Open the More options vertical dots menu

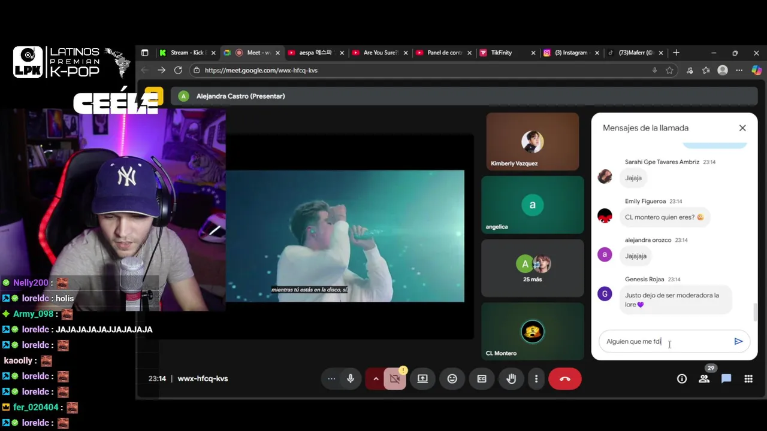[x=536, y=378]
